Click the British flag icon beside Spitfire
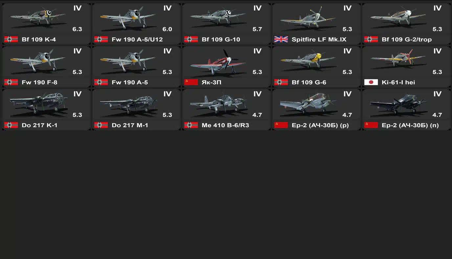 coord(281,39)
